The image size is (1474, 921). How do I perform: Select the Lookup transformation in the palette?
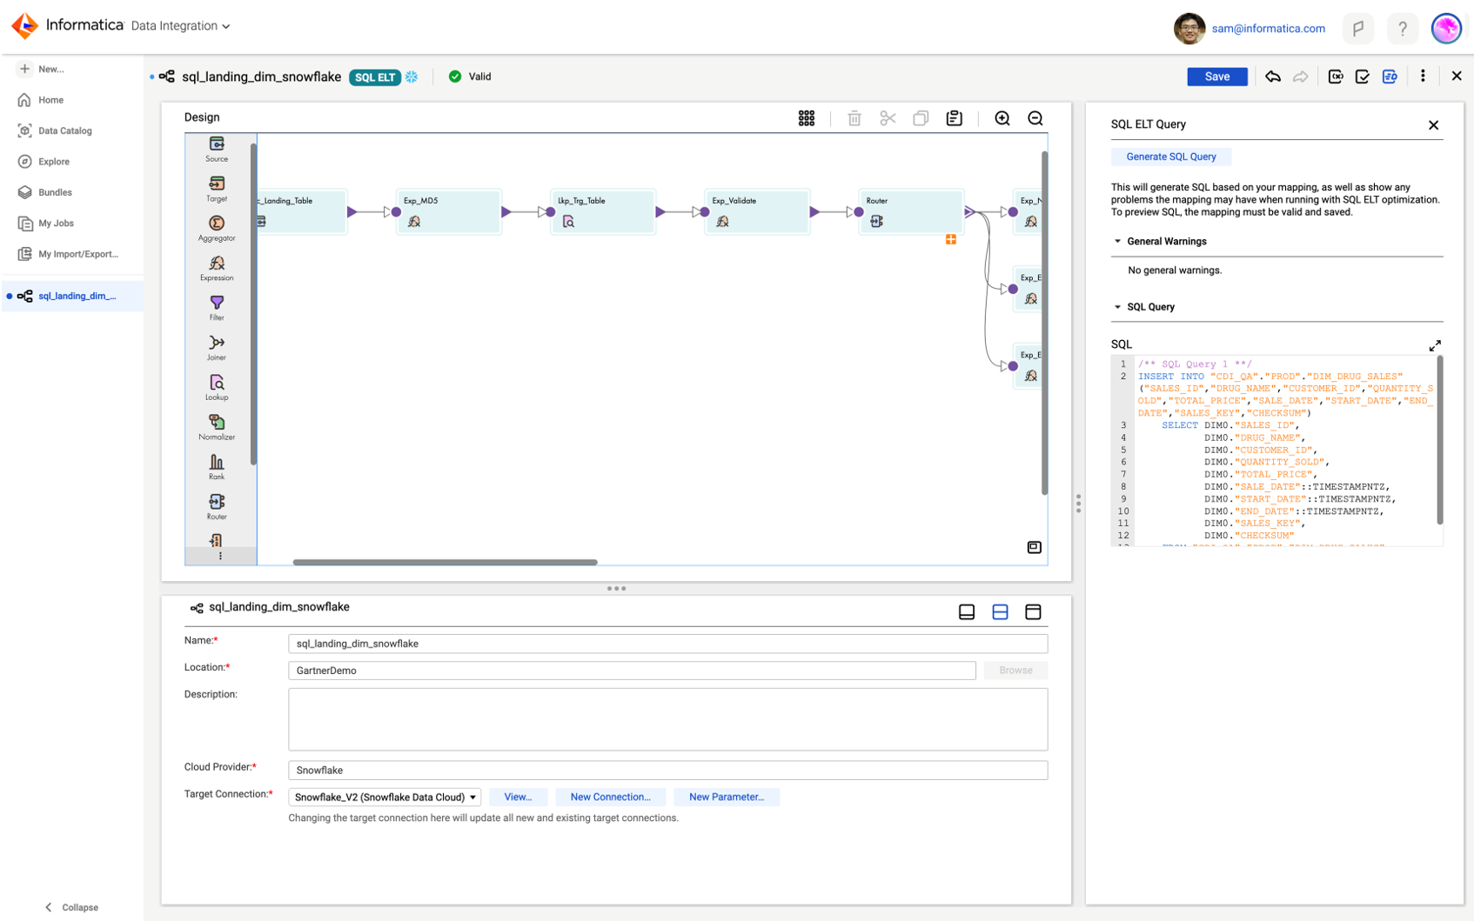coord(216,385)
